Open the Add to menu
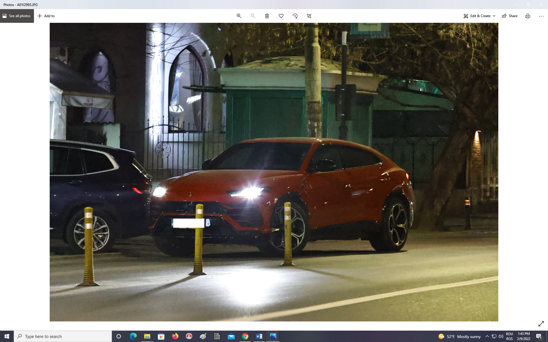548x342 pixels. tap(46, 16)
